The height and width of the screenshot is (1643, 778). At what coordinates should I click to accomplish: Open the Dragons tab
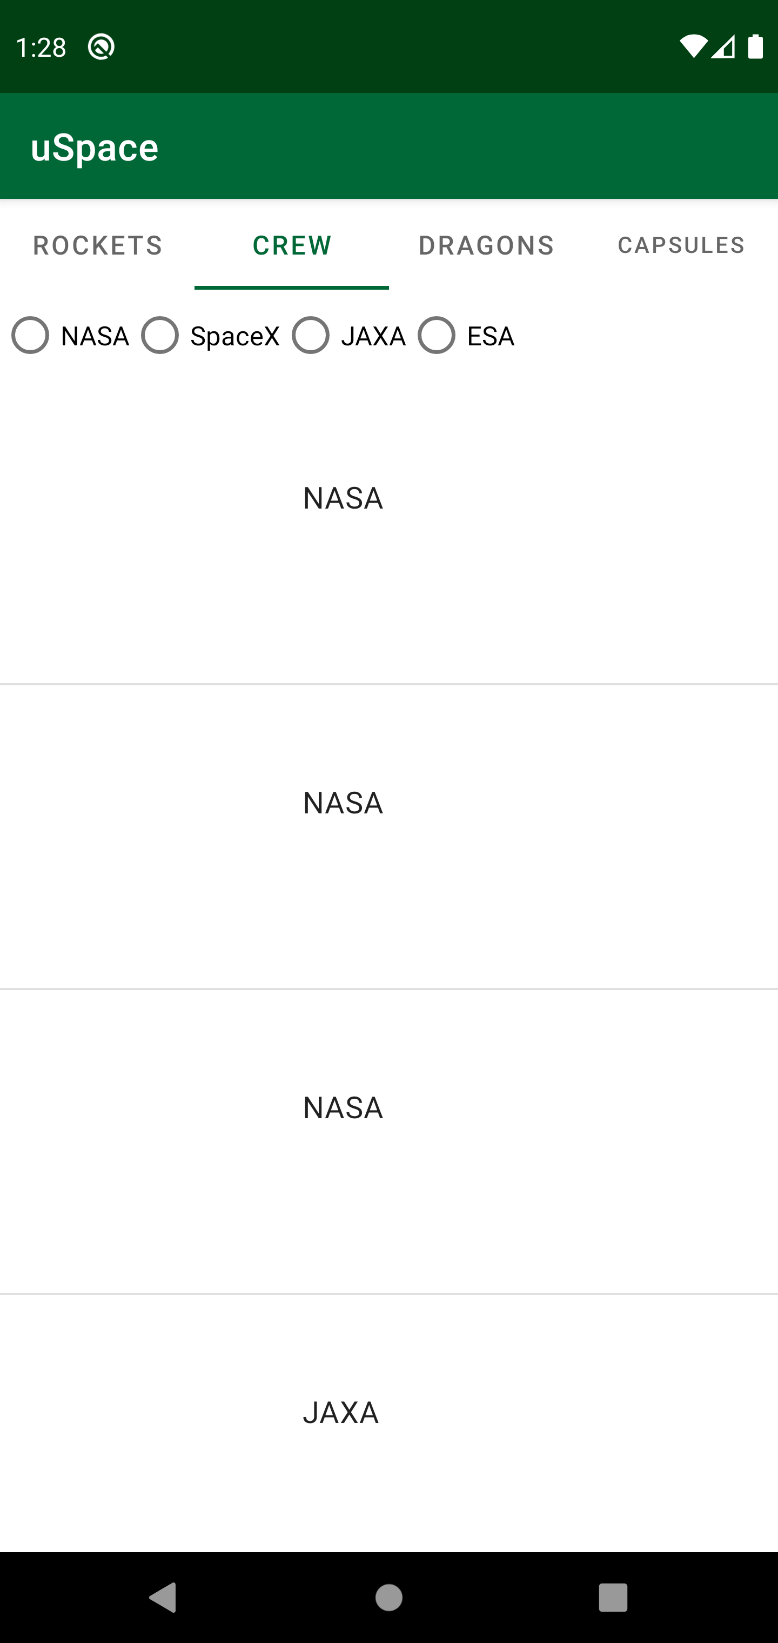pyautogui.click(x=486, y=245)
